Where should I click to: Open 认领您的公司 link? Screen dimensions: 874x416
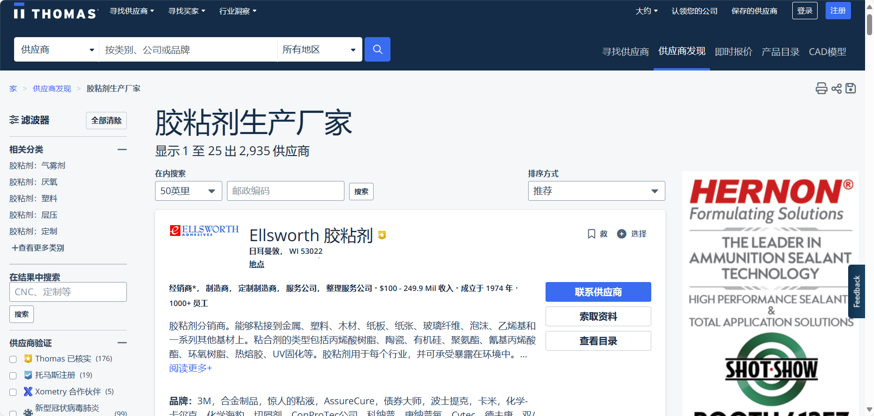coord(695,11)
